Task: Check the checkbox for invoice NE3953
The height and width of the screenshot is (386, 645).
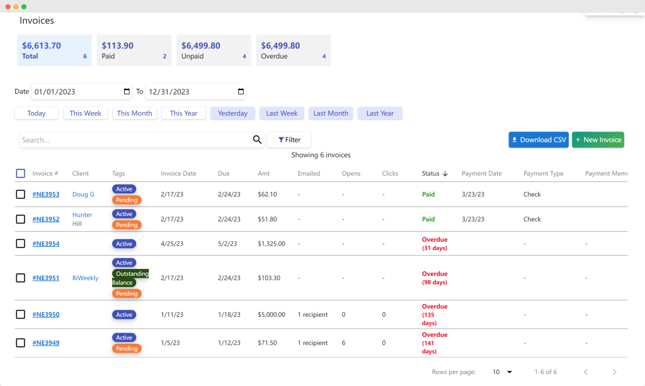Action: (x=20, y=194)
